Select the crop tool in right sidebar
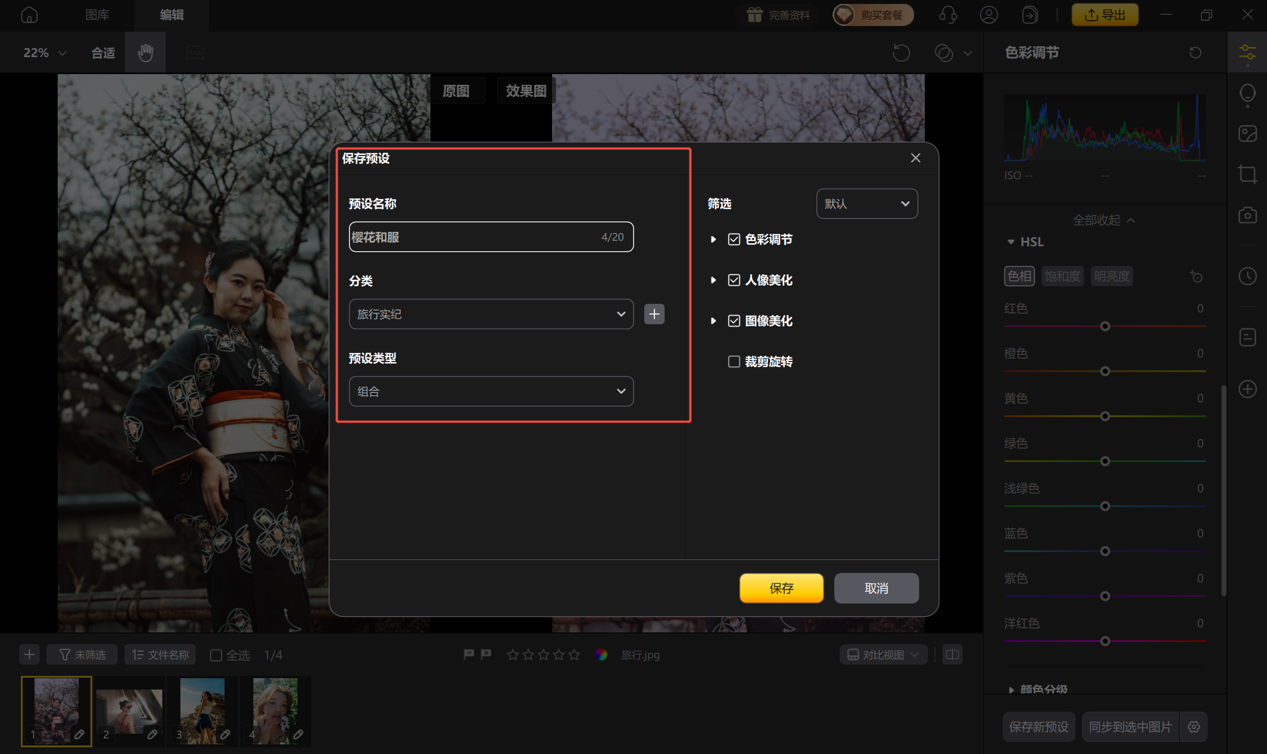1267x754 pixels. (x=1247, y=174)
